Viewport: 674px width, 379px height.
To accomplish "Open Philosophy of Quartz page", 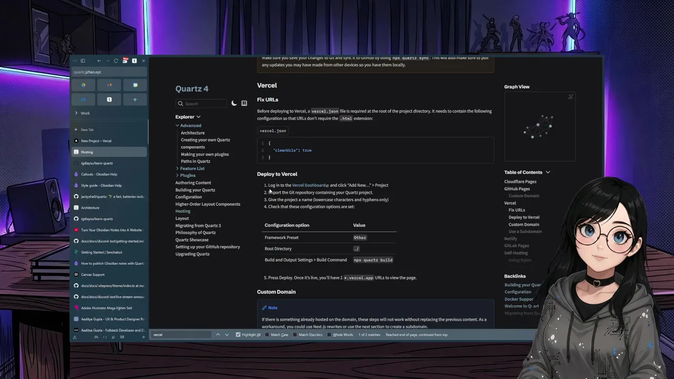I will 195,233.
